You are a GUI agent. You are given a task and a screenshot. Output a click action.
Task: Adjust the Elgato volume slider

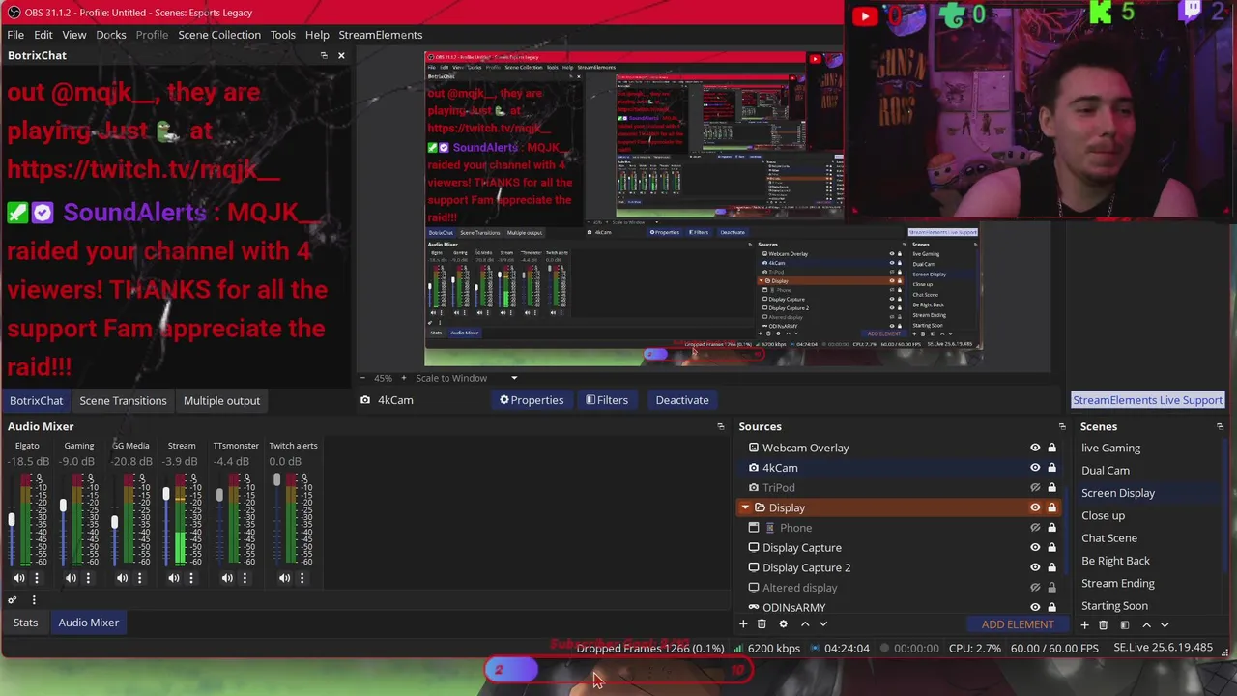[12, 520]
